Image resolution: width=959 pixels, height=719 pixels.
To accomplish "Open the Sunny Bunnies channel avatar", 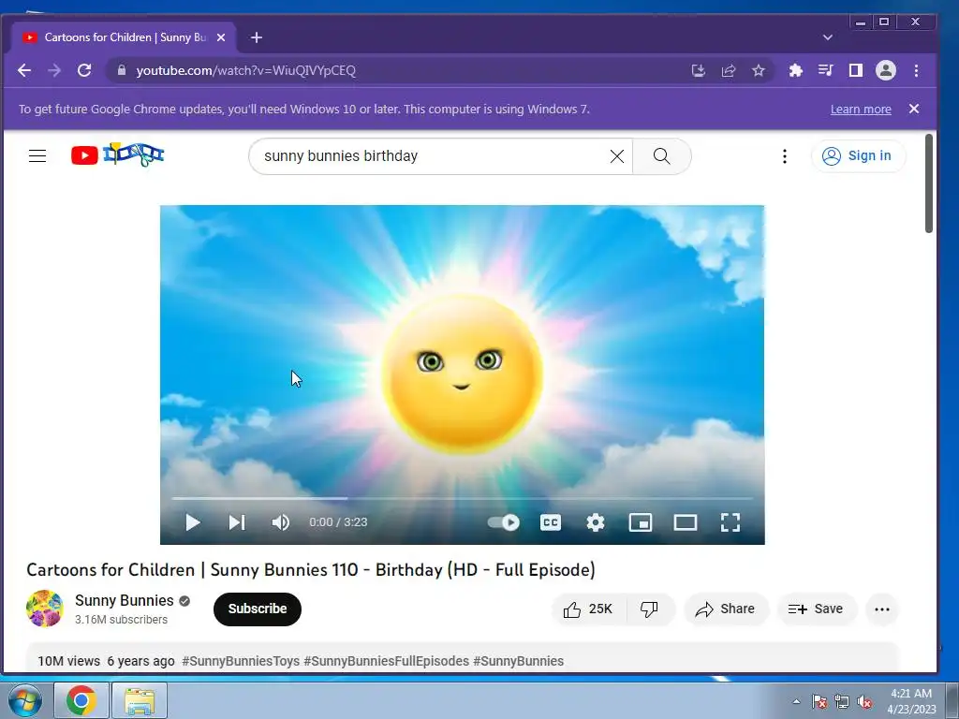I will point(45,609).
